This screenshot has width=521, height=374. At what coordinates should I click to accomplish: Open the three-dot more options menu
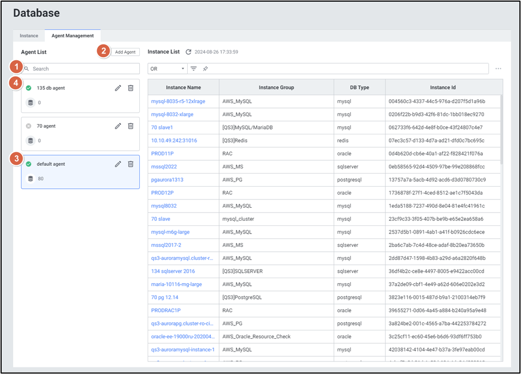point(498,69)
